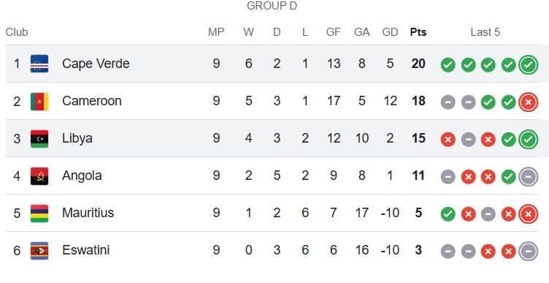Screen dimensions: 549x283
Task: Open the Cape Verde team name
Action: pos(96,64)
